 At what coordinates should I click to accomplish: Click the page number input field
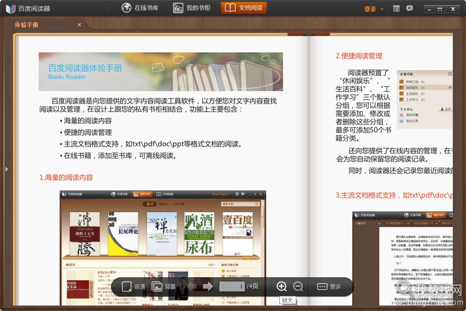(232, 286)
